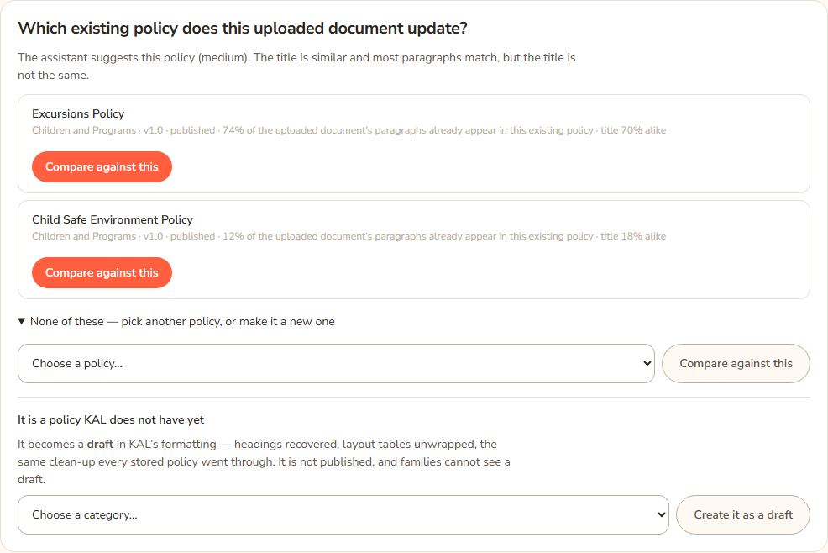Compare against Child Safe Environment Policy
Viewport: 828px width, 553px height.
(102, 273)
